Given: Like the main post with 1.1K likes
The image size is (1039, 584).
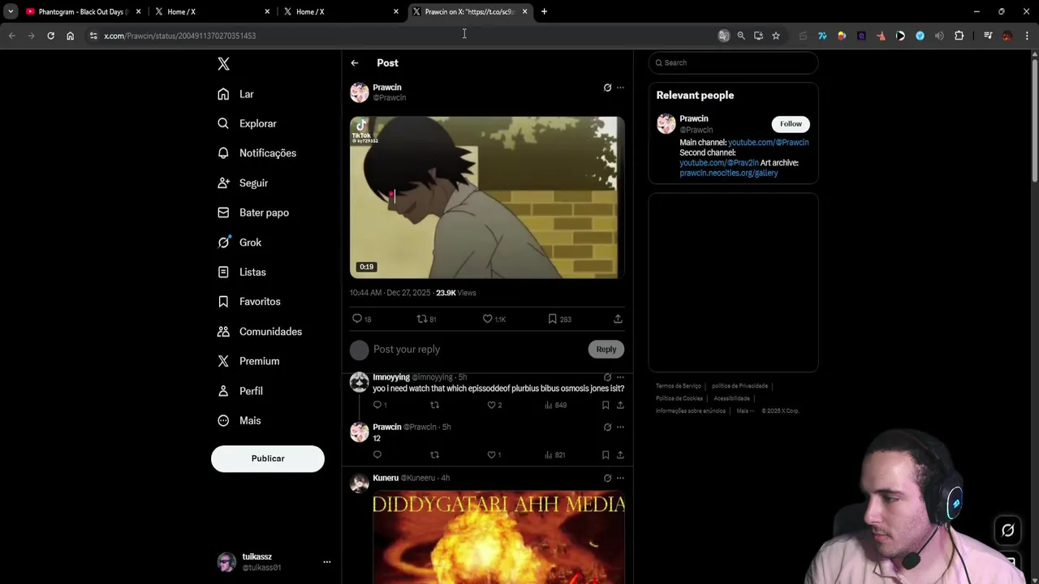Looking at the screenshot, I should (x=494, y=319).
